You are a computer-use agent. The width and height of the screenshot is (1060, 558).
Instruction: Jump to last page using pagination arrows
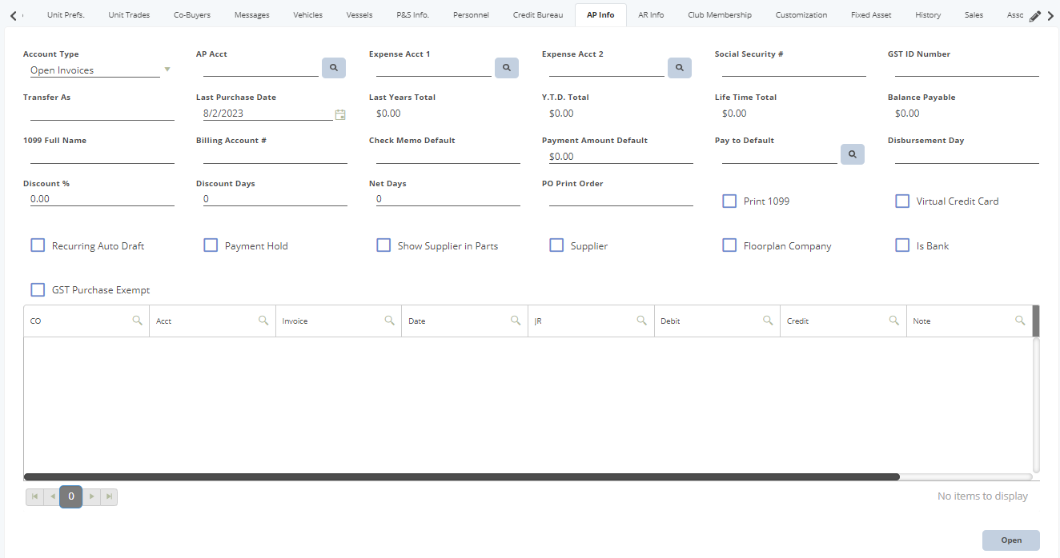click(107, 496)
